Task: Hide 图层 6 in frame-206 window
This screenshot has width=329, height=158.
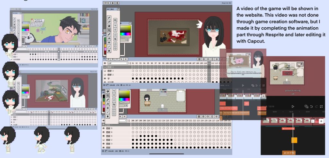Action: (103, 132)
